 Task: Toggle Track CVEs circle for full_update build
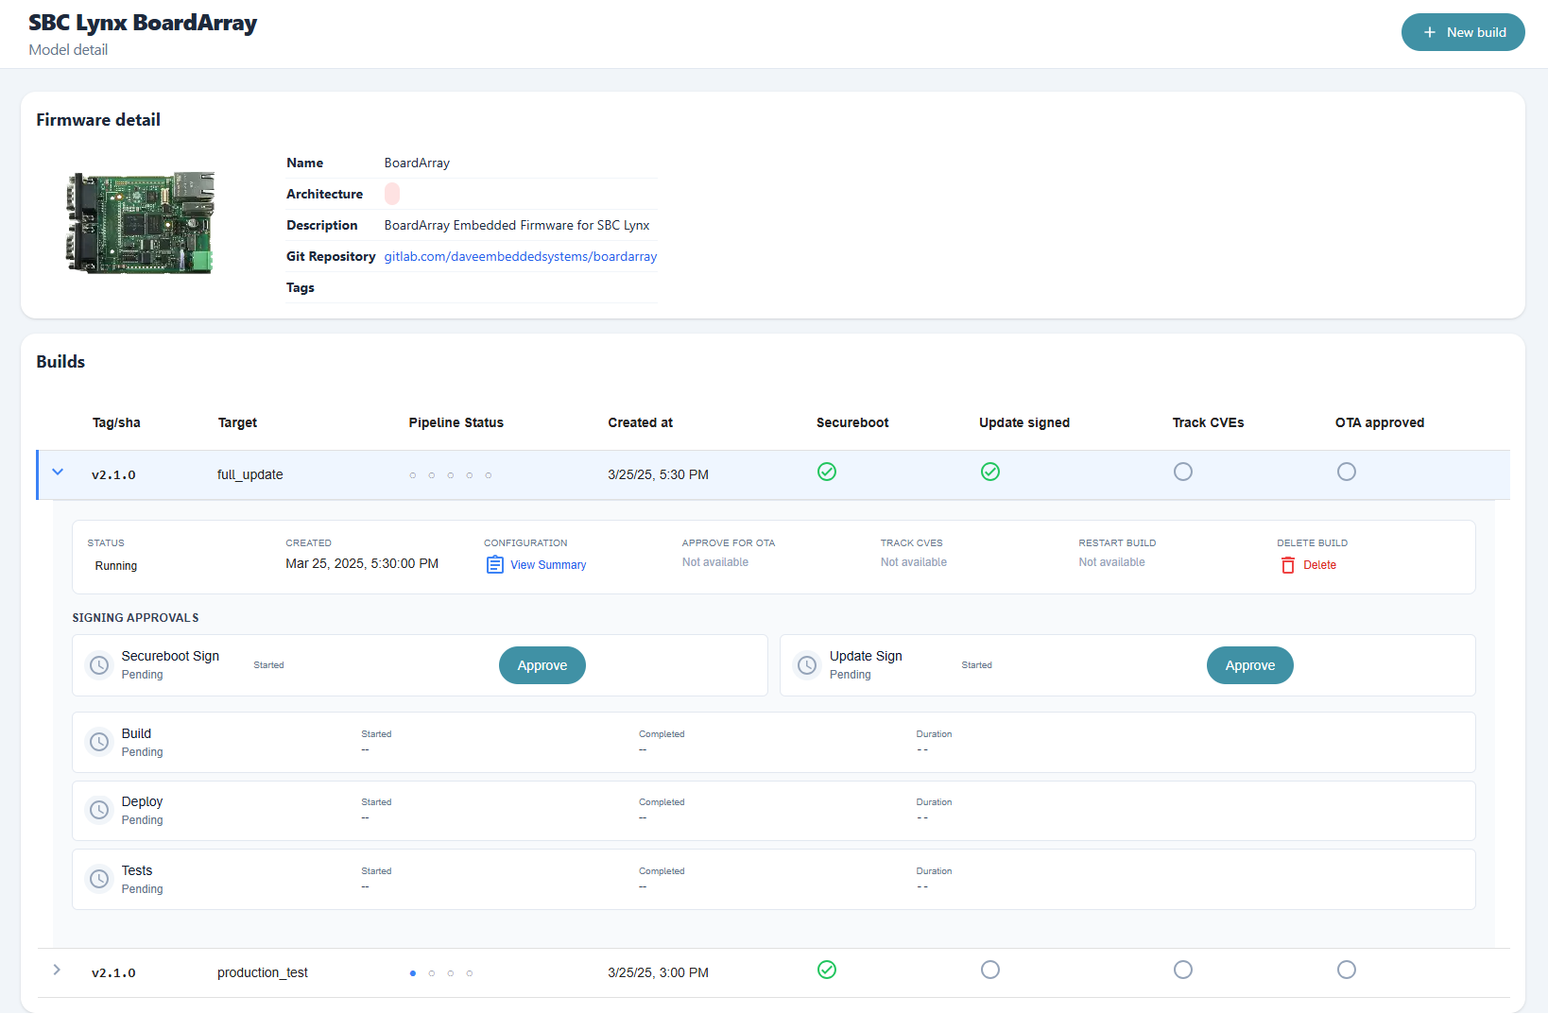1182,472
